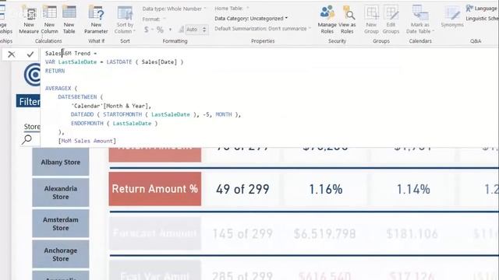Click View as Roles

point(347,19)
